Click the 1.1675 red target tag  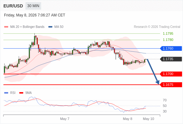click(x=171, y=85)
